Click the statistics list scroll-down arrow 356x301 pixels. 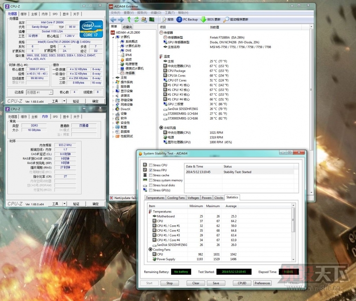[293, 259]
